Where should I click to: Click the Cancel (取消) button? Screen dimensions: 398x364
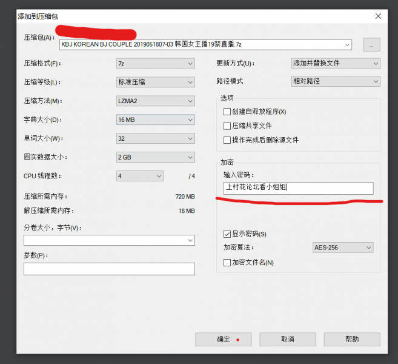[x=288, y=339]
